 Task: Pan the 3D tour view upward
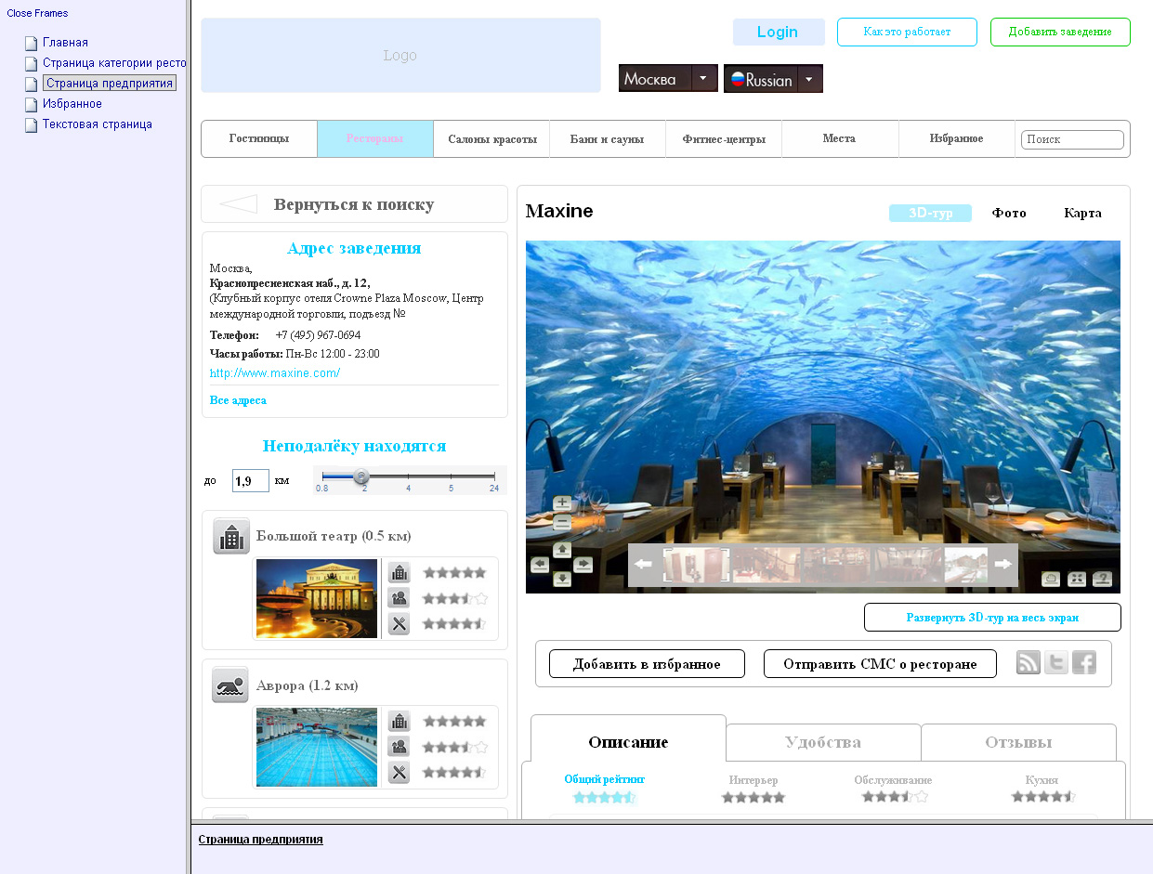point(562,550)
